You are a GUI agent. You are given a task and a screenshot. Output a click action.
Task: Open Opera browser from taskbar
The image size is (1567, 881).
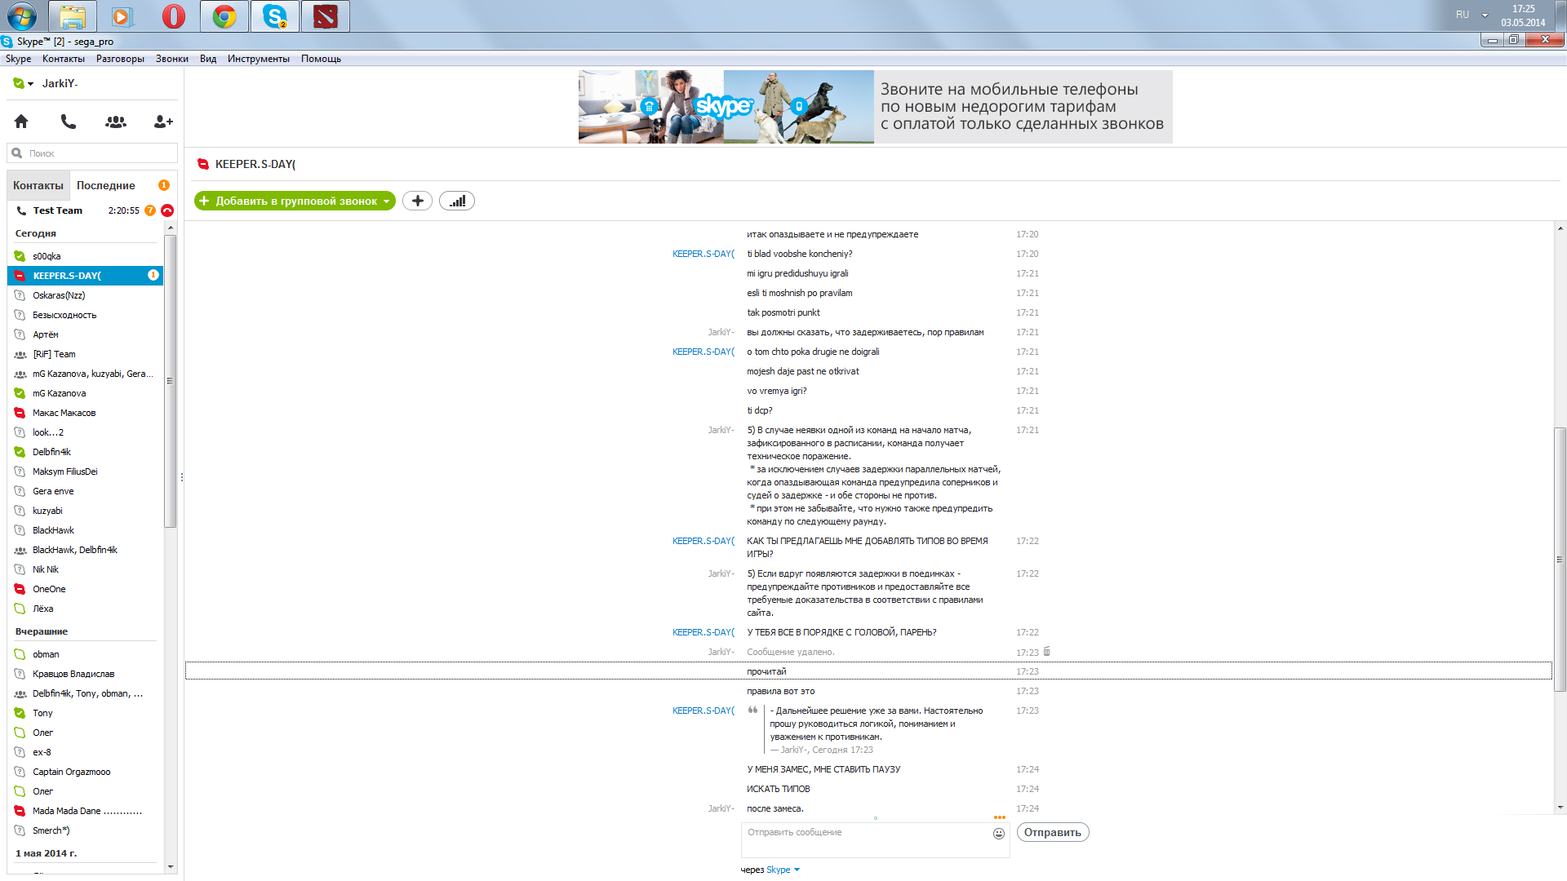174,15
